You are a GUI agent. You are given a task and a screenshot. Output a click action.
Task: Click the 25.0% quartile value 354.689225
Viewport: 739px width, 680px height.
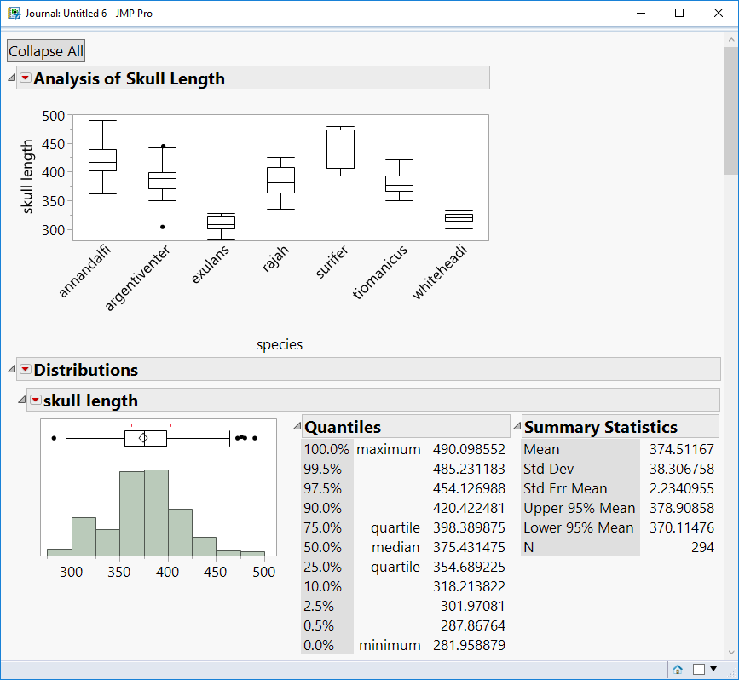coord(469,567)
